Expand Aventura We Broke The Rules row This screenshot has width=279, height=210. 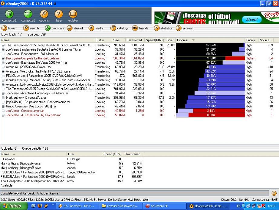click(x=3, y=71)
